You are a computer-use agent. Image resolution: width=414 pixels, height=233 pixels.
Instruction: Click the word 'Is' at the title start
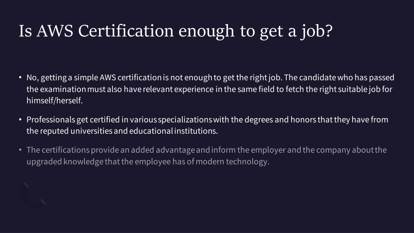(25, 31)
